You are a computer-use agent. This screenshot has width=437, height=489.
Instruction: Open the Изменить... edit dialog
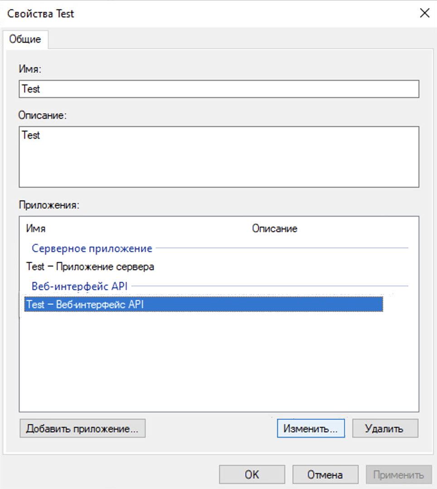tap(311, 429)
